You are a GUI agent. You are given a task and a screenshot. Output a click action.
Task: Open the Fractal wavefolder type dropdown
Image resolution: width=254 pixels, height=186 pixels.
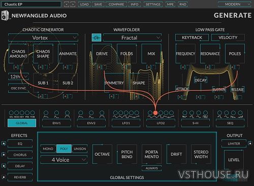(x=132, y=38)
